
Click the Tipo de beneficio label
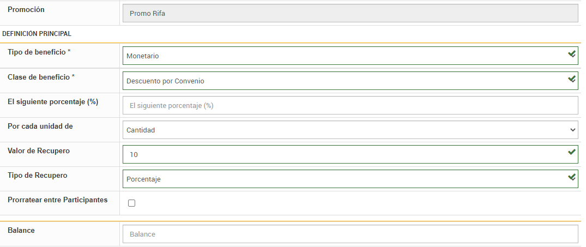[x=39, y=52]
